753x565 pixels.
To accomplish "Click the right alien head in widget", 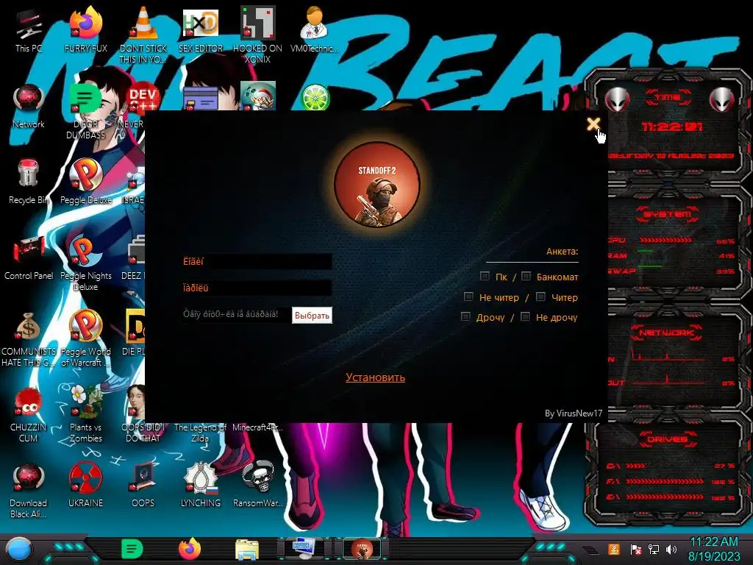I will pyautogui.click(x=722, y=99).
